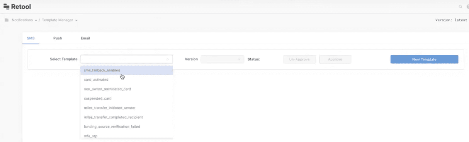
Task: Click the Retool logo icon
Action: coord(6,7)
